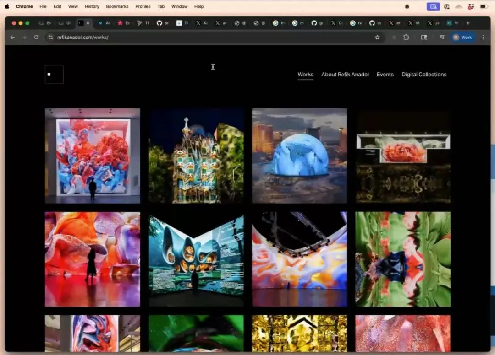The image size is (495, 355).
Task: Open the Edit menu
Action: 57,6
